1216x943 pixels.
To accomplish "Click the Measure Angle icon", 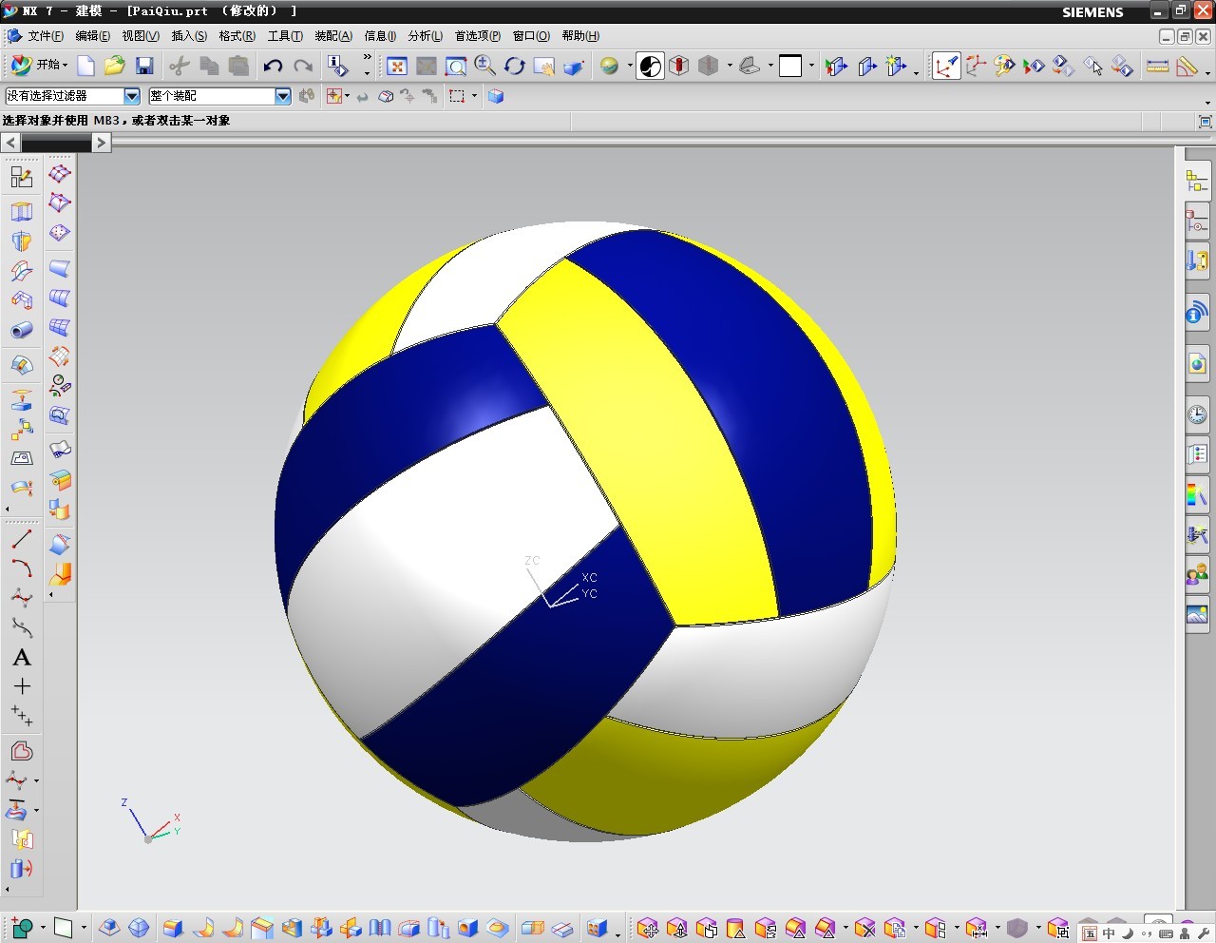I will tap(1187, 66).
